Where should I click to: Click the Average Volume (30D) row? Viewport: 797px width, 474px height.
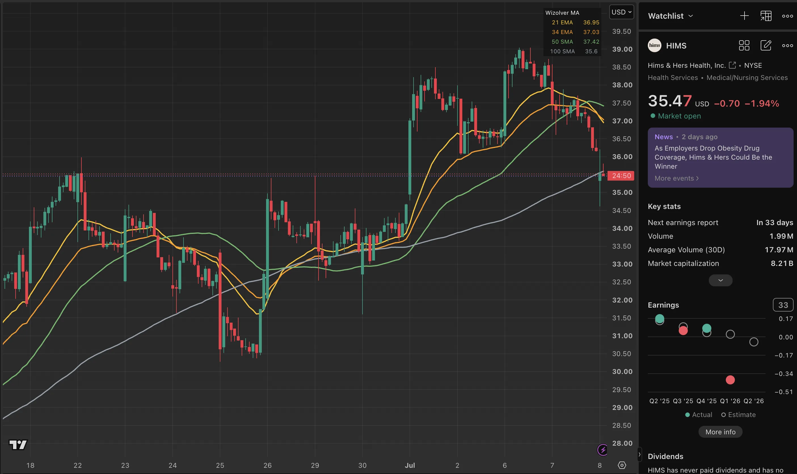point(720,250)
